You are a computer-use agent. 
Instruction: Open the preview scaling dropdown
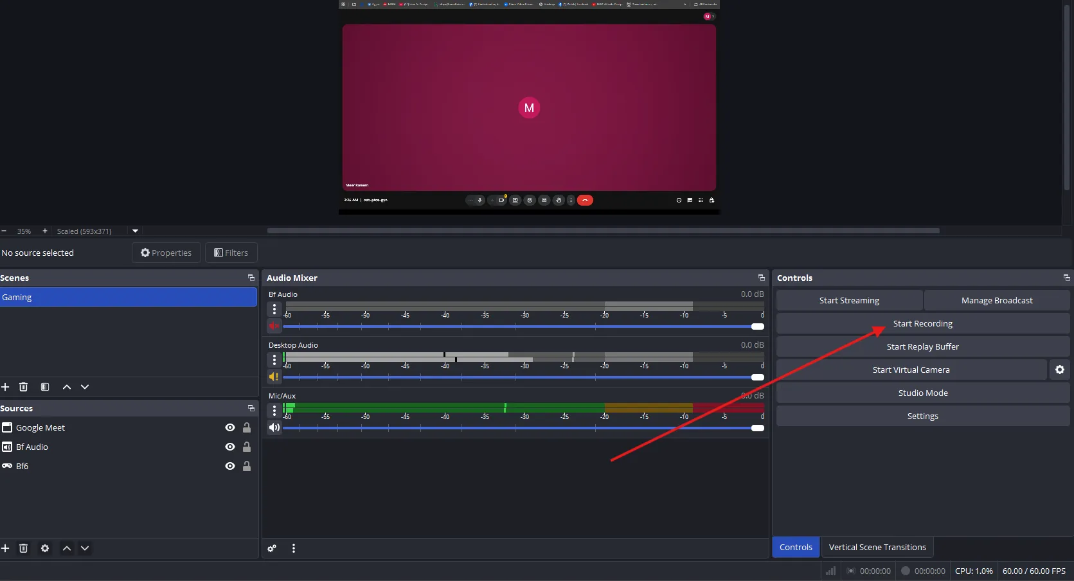click(x=135, y=231)
